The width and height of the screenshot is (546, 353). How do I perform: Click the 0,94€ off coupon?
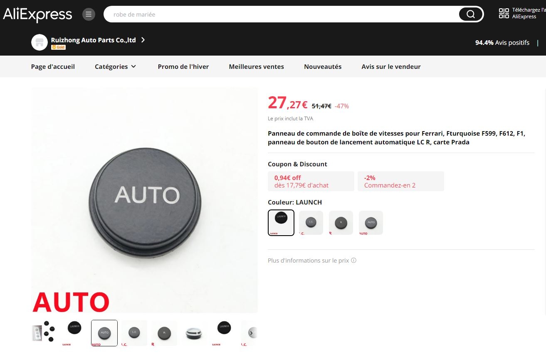[x=311, y=181]
